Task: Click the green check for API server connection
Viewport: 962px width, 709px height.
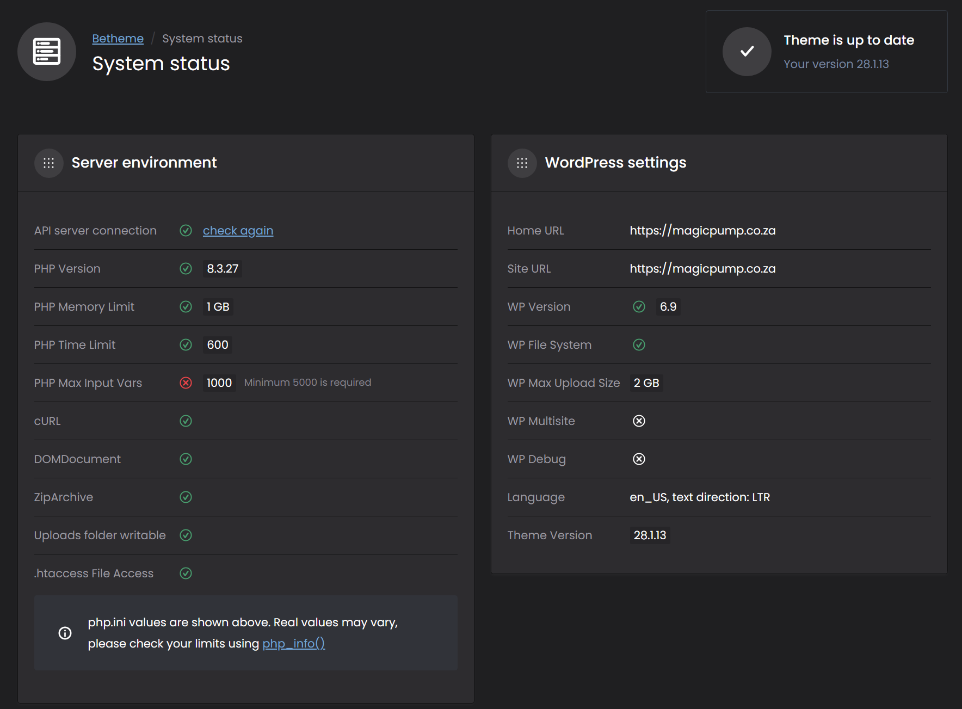Action: click(x=186, y=231)
